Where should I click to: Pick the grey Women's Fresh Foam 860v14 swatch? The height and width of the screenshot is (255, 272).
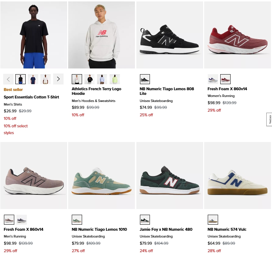213,79
